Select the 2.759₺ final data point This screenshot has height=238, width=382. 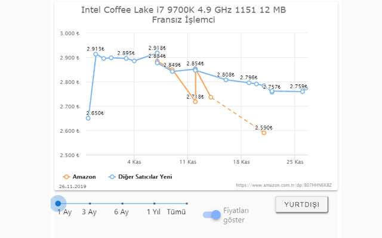pos(302,92)
